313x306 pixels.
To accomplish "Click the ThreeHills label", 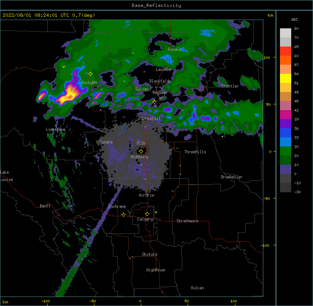I will (x=195, y=152).
